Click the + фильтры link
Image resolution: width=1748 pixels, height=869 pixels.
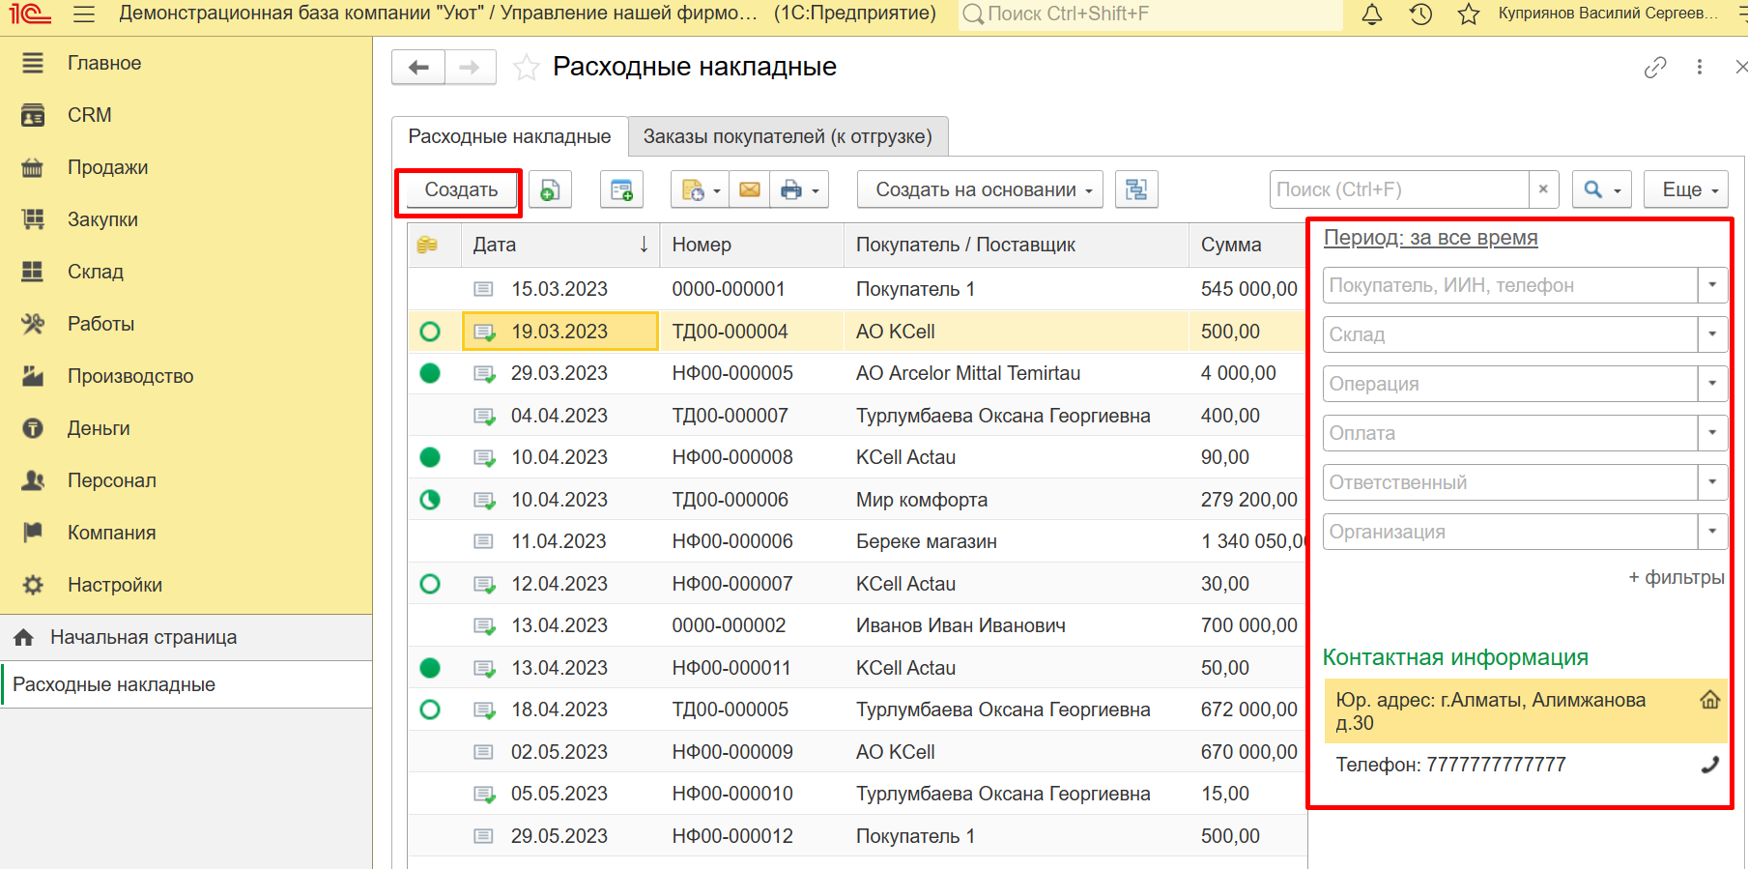point(1676,577)
